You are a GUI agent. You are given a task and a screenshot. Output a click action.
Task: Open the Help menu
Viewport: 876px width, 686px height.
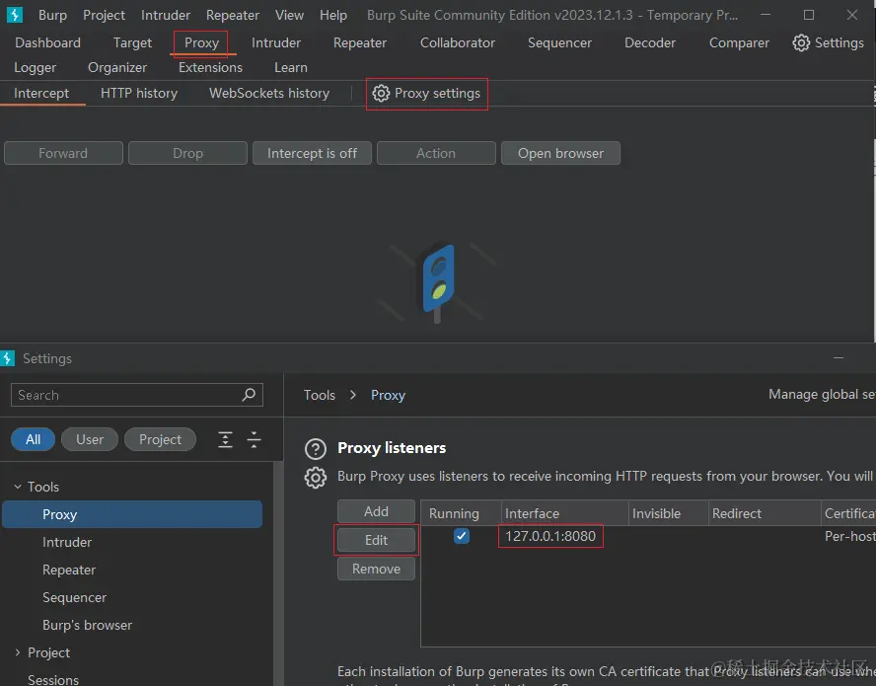coord(333,15)
